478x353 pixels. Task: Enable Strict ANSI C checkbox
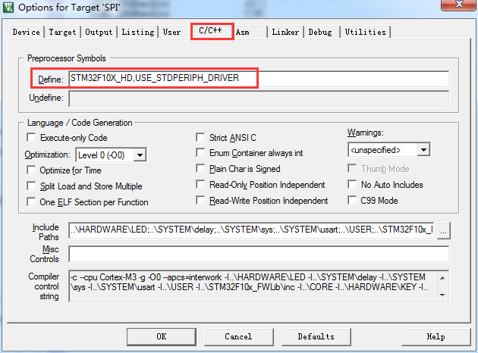coord(201,138)
